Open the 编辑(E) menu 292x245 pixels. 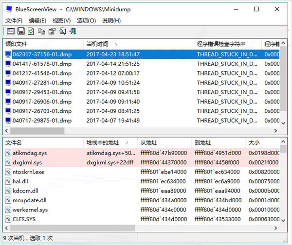[x=37, y=20]
